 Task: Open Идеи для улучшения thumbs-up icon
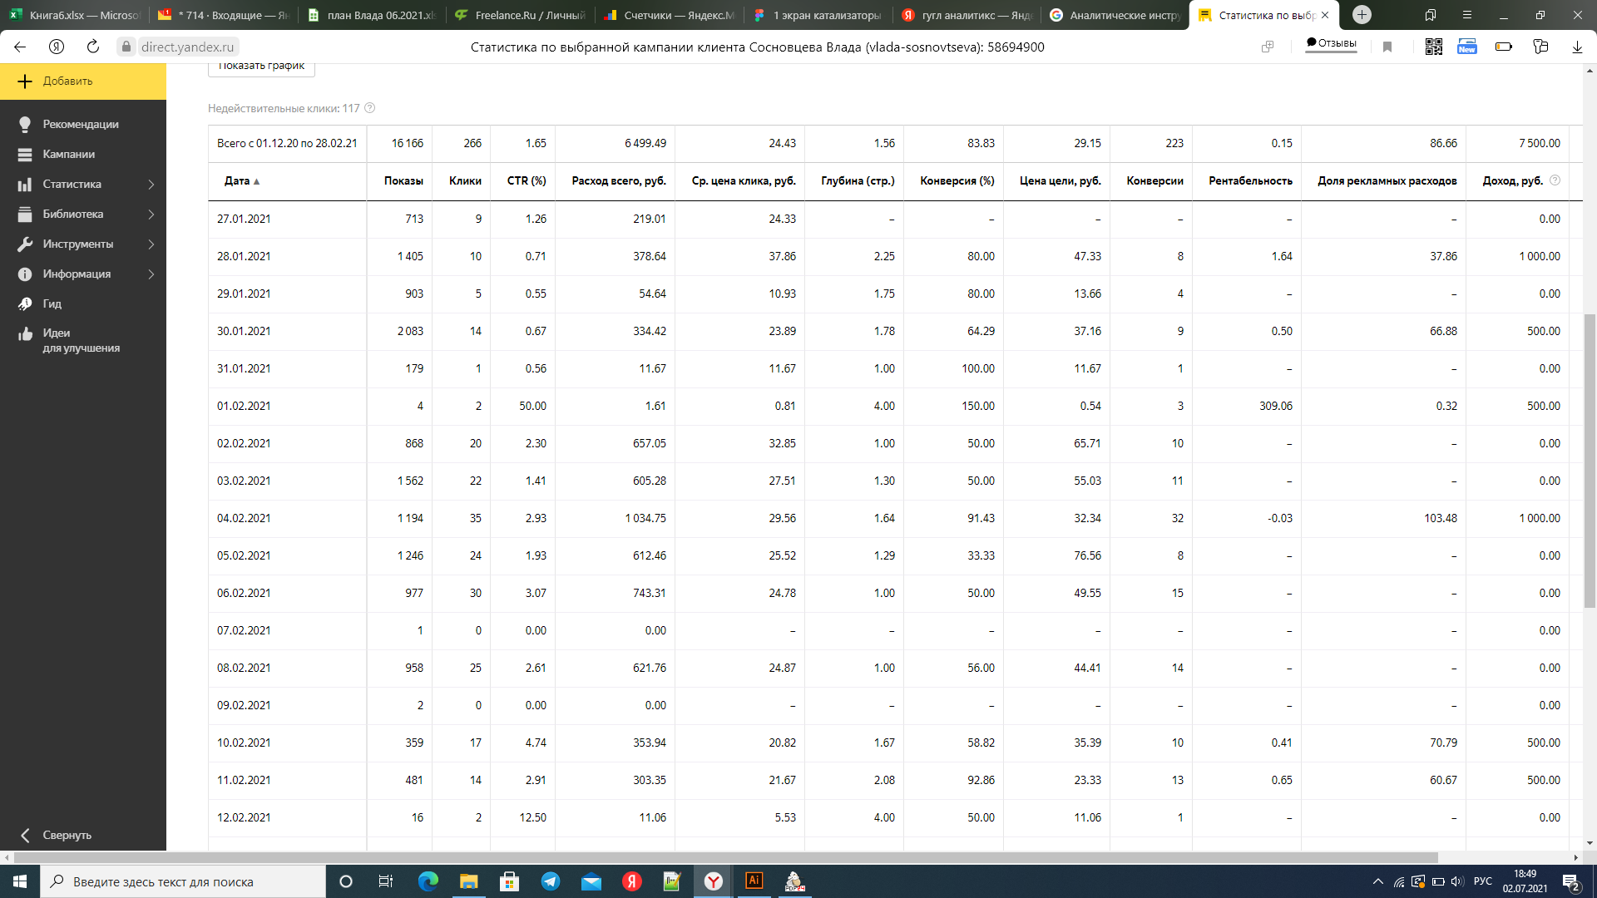click(25, 334)
